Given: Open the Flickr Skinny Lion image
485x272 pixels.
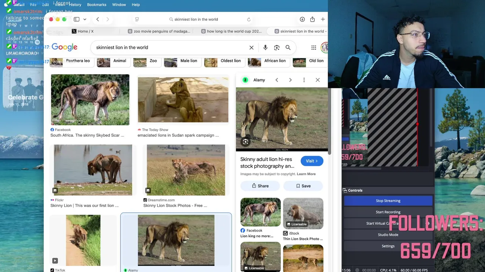Looking at the screenshot, I should tap(93, 170).
